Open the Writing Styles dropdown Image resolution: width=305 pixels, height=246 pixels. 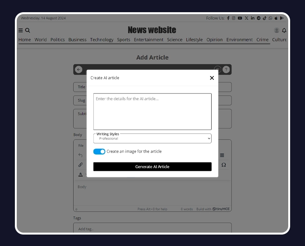pos(152,138)
